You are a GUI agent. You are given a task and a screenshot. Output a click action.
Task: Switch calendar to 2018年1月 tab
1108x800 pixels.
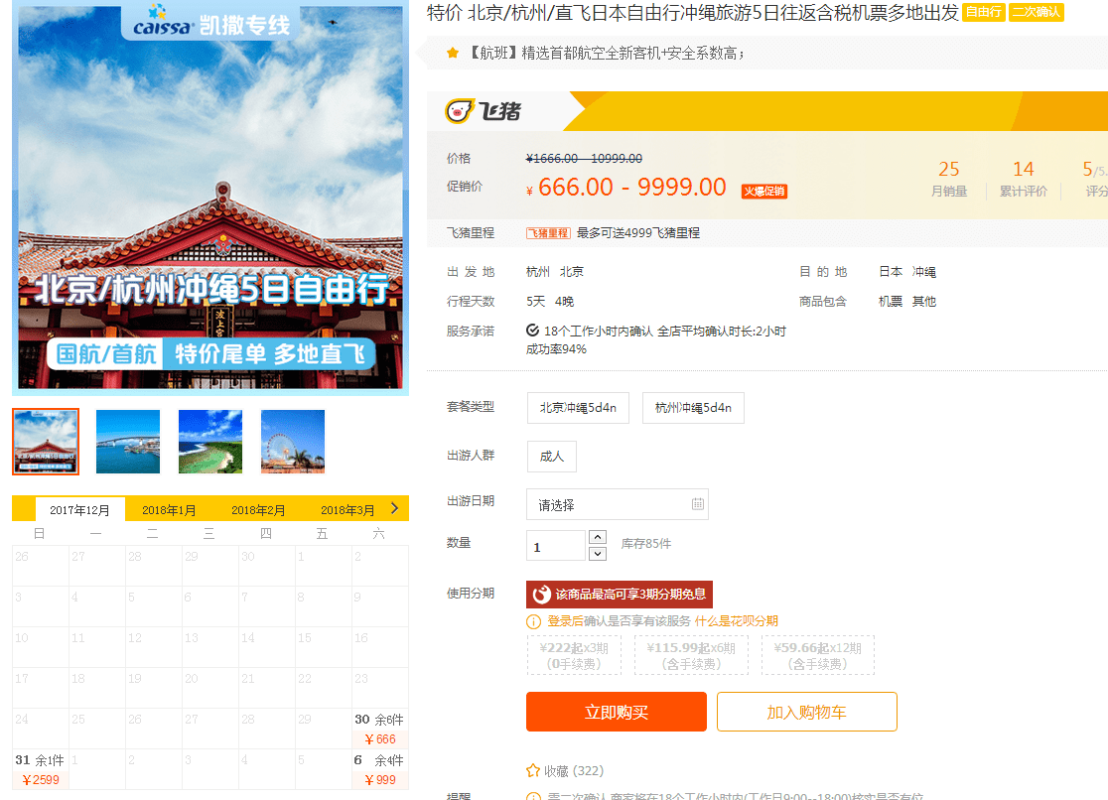coord(169,509)
